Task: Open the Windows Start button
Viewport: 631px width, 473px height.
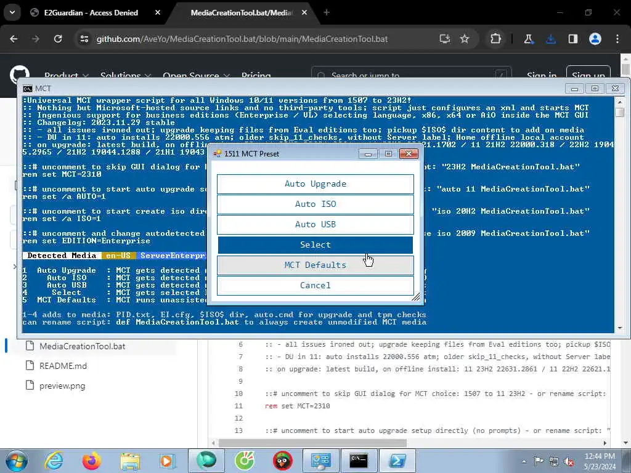Action: (17, 461)
